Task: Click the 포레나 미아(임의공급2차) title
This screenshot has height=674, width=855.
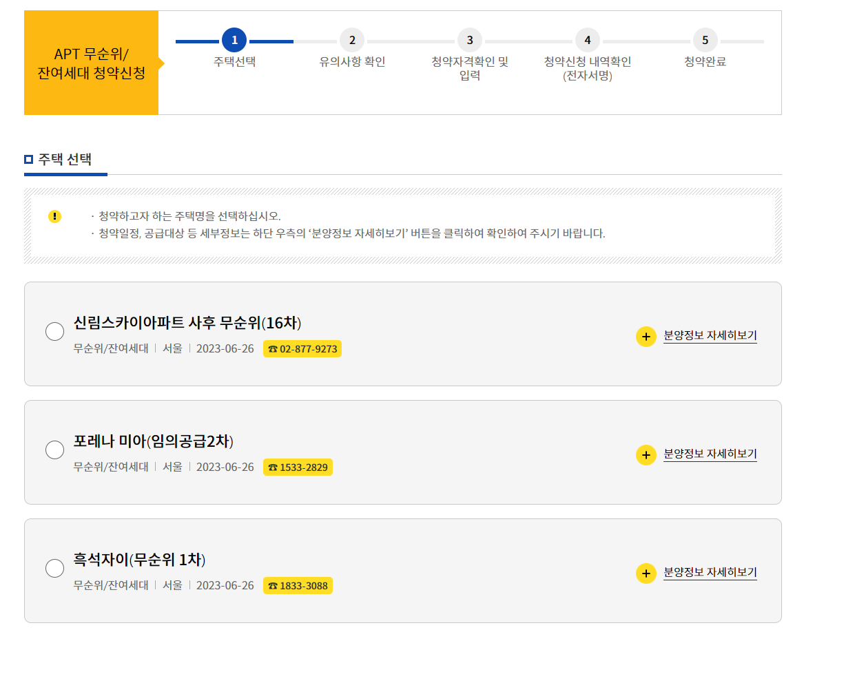Action: point(154,441)
